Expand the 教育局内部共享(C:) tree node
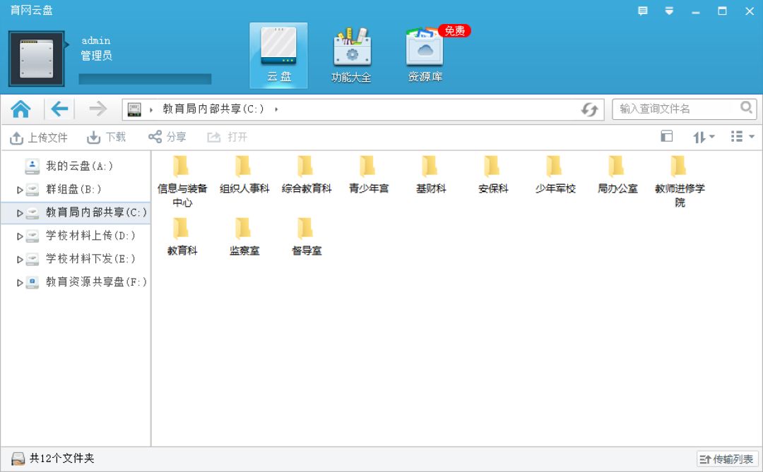Viewport: 763px width, 472px height. pos(20,213)
